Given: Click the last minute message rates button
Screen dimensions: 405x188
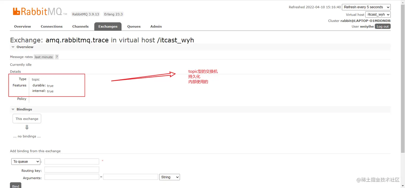Looking at the screenshot, I should point(44,57).
